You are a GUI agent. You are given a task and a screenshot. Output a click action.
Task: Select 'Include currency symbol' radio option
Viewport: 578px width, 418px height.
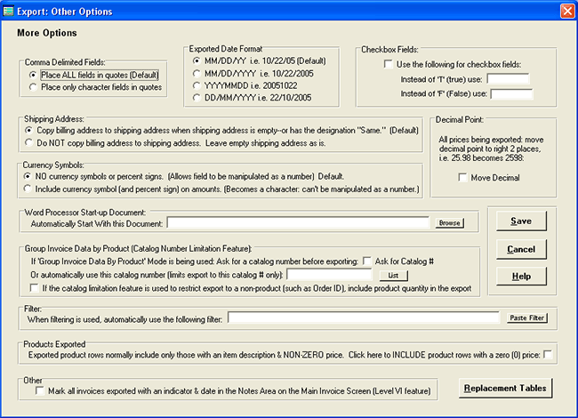(31, 189)
